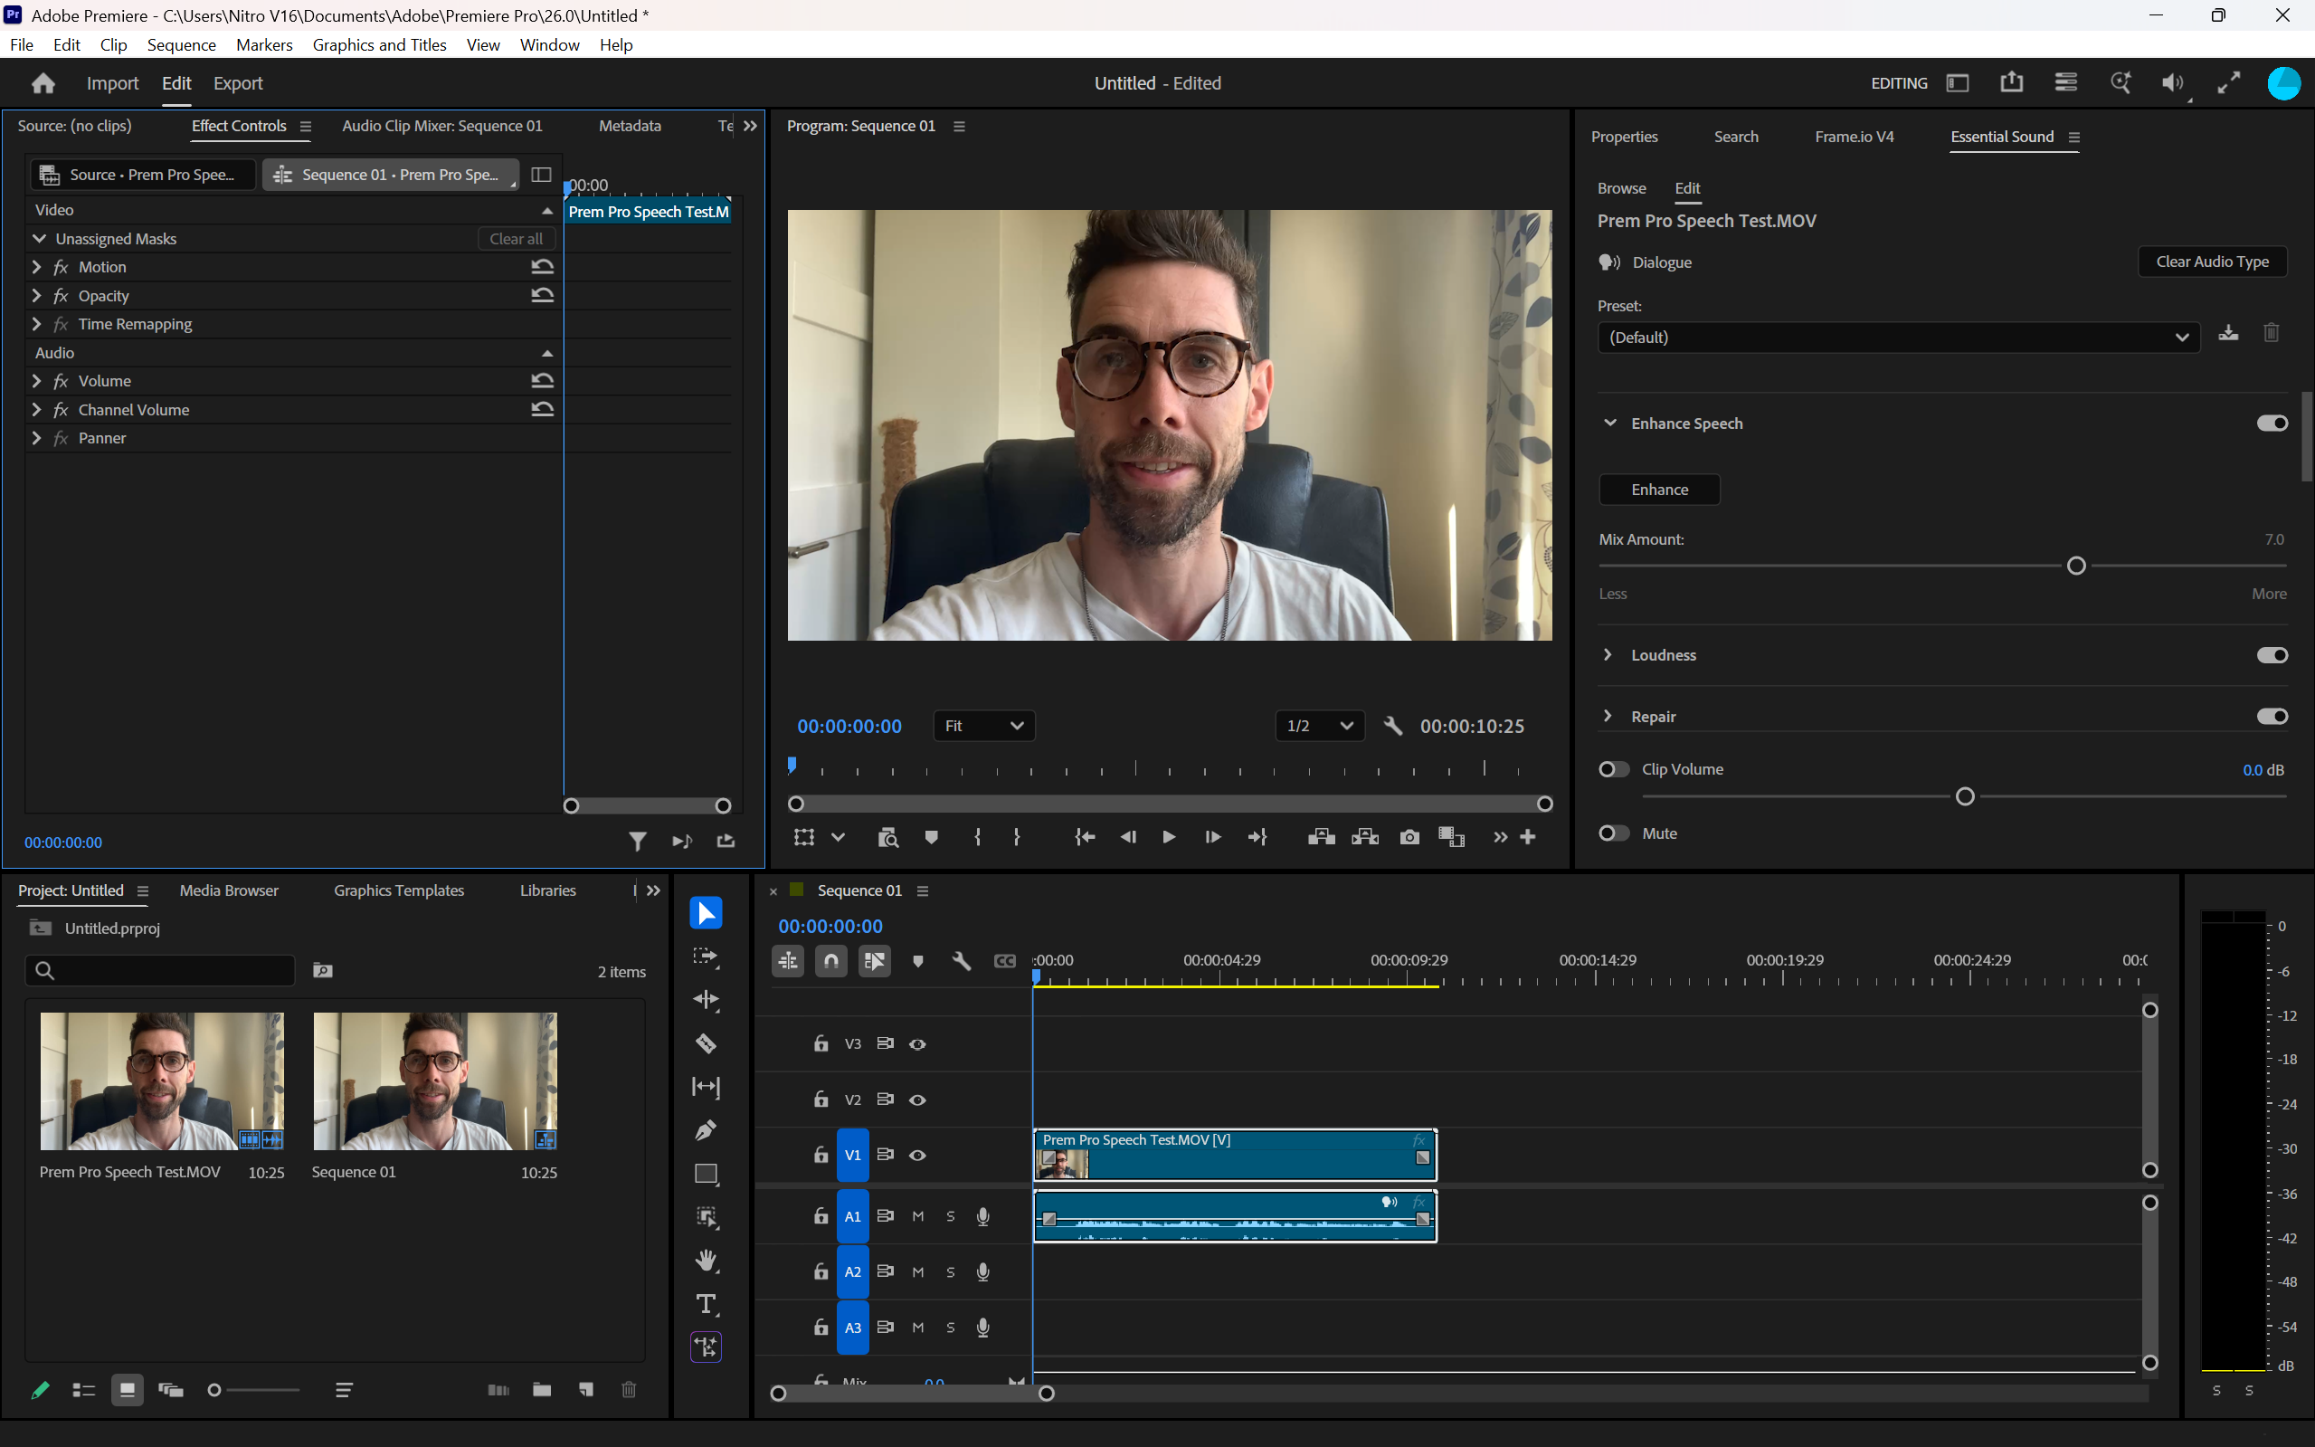Click the Home icon
The width and height of the screenshot is (2315, 1447).
click(43, 83)
